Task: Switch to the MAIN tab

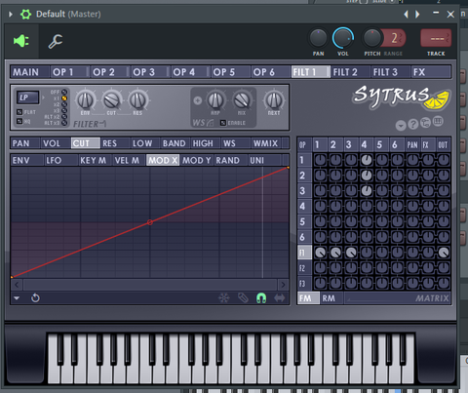Action: 30,72
